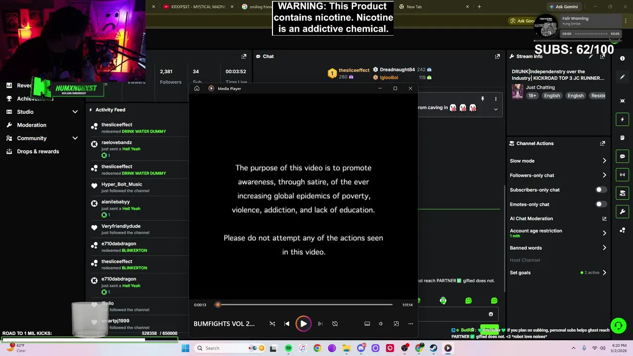This screenshot has height=356, width=633.
Task: Open Drops & rewards in the sidebar
Action: 38,151
